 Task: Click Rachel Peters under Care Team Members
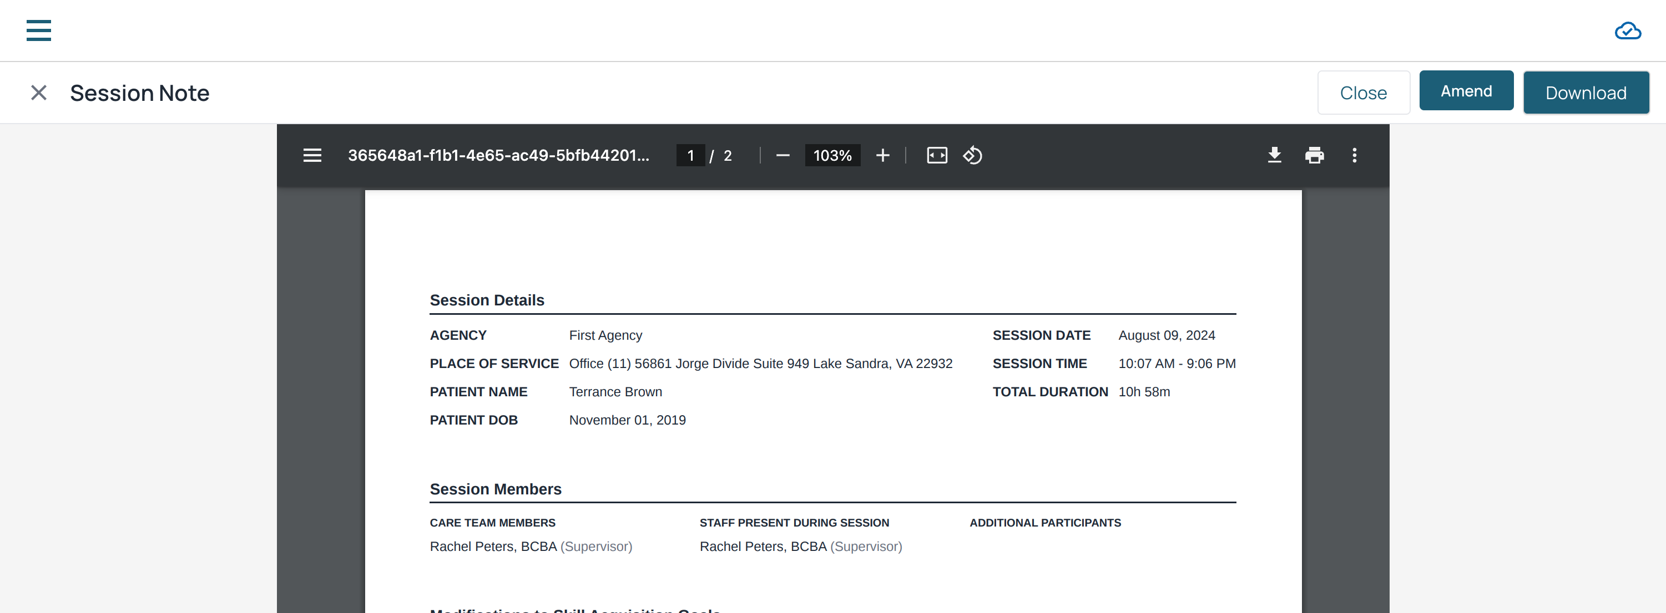[x=531, y=546]
